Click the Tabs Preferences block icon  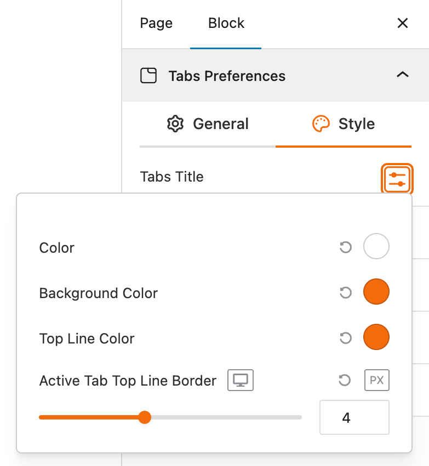coord(148,75)
